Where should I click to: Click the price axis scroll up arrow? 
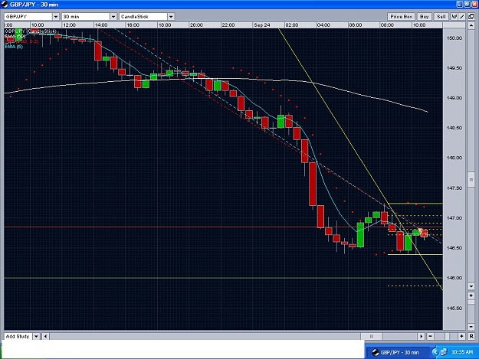(x=471, y=26)
